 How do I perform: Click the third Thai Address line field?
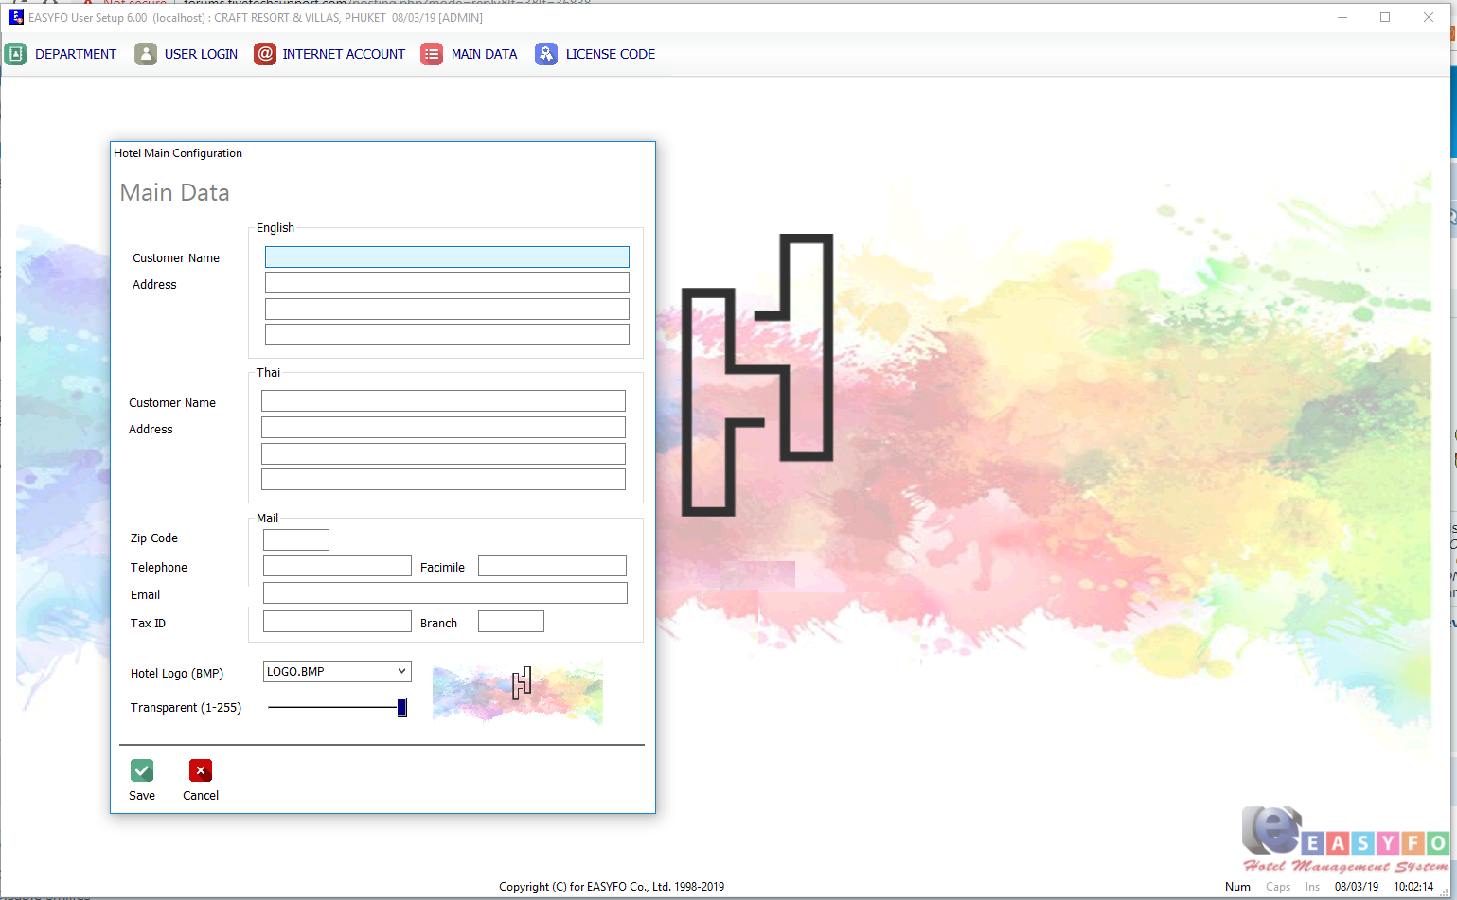[x=443, y=479]
